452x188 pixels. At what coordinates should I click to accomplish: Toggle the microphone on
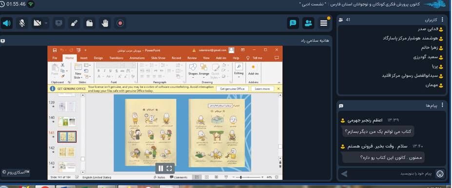[x=21, y=23]
